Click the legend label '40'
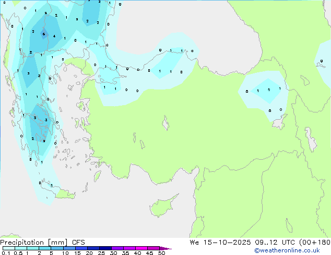The height and width of the screenshot is (255, 331). tap(137, 253)
